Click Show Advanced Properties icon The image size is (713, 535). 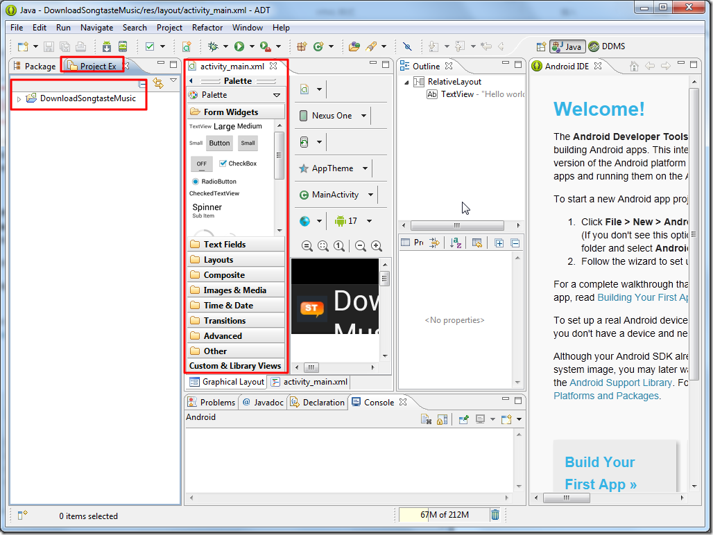435,243
